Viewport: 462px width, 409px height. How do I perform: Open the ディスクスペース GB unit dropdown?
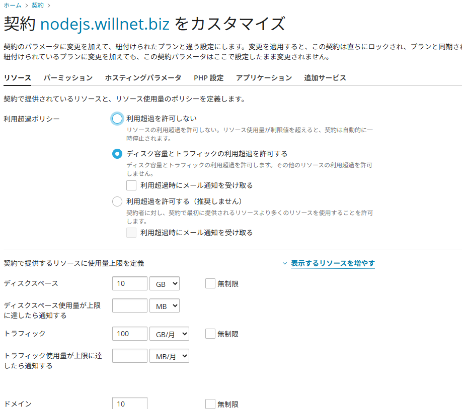coord(165,284)
